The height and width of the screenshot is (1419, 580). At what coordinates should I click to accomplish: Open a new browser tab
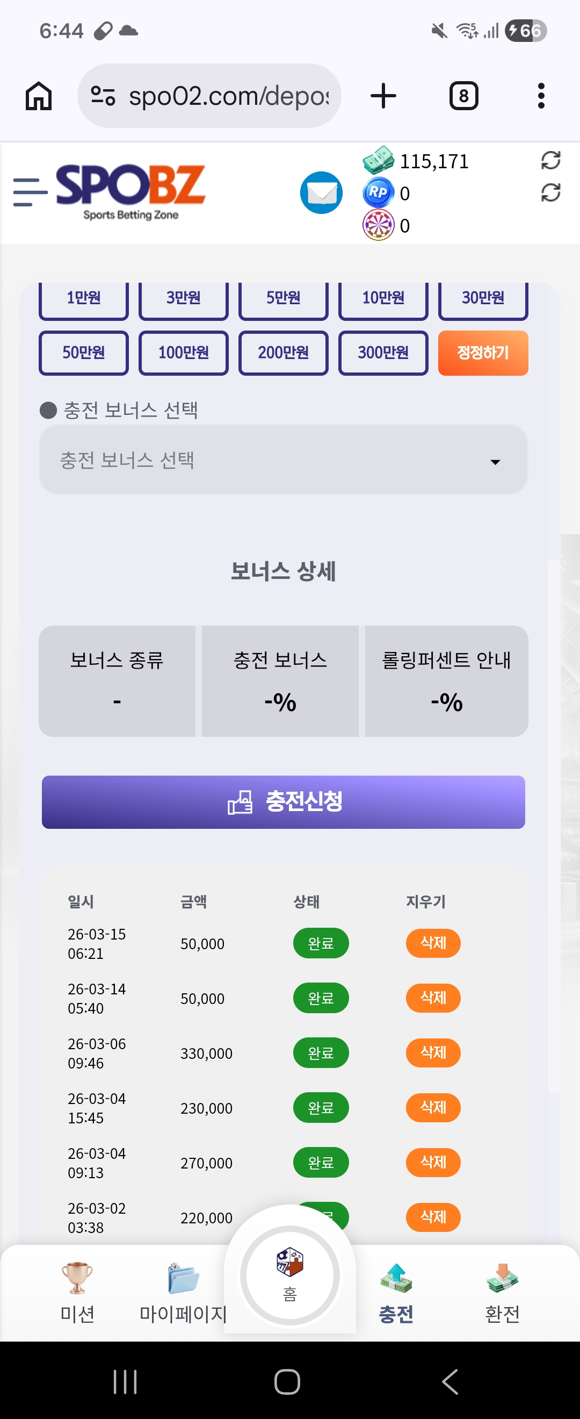(383, 96)
